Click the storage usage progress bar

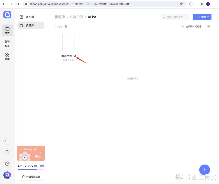31,169
